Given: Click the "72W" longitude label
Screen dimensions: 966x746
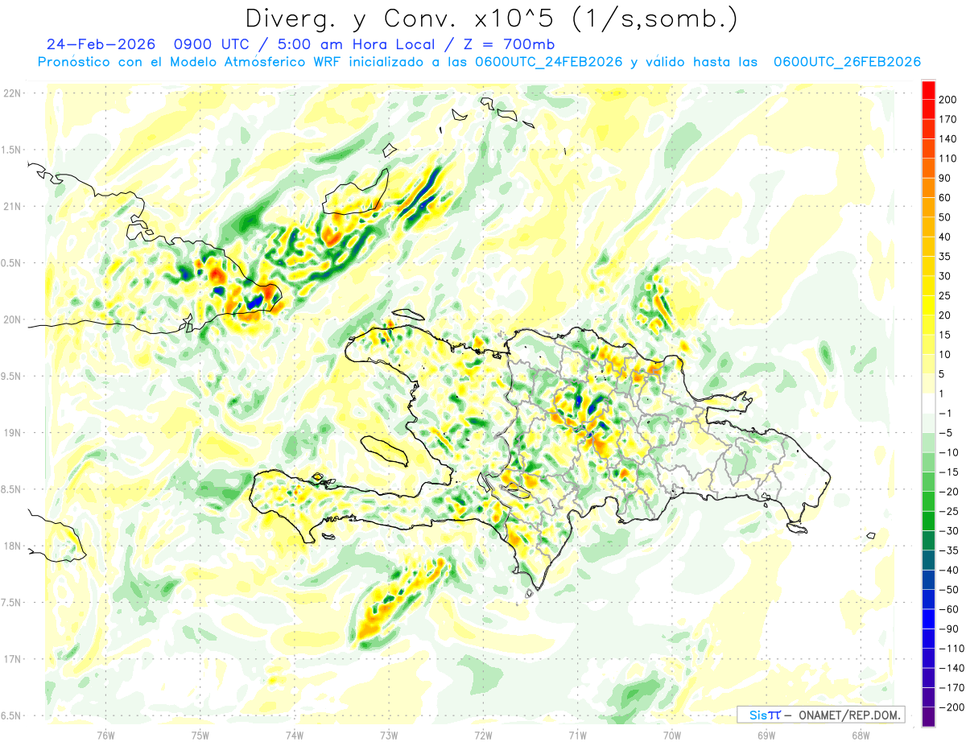Looking at the screenshot, I should 483,734.
